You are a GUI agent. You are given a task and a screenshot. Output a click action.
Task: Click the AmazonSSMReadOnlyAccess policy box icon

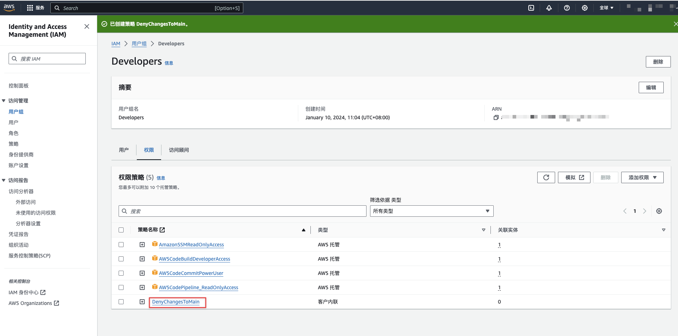pyautogui.click(x=155, y=244)
